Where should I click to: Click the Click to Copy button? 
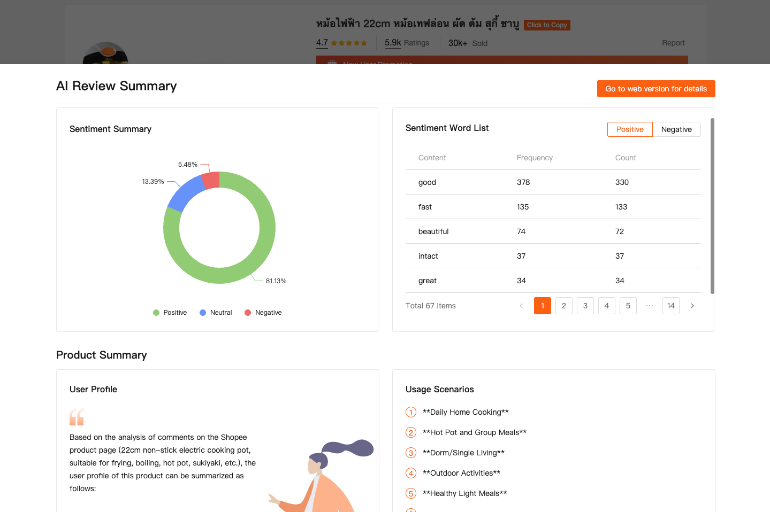546,25
